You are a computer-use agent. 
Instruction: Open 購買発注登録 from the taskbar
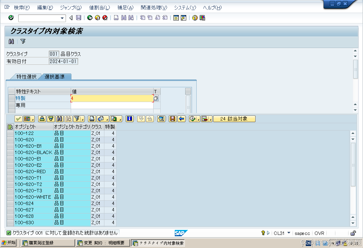pyautogui.click(x=47, y=242)
